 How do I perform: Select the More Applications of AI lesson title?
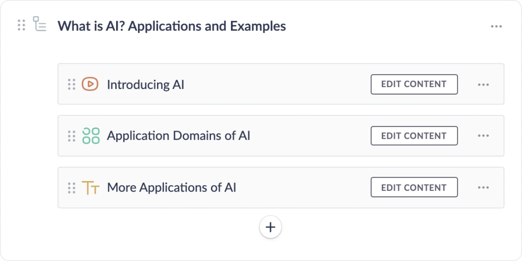(x=171, y=188)
